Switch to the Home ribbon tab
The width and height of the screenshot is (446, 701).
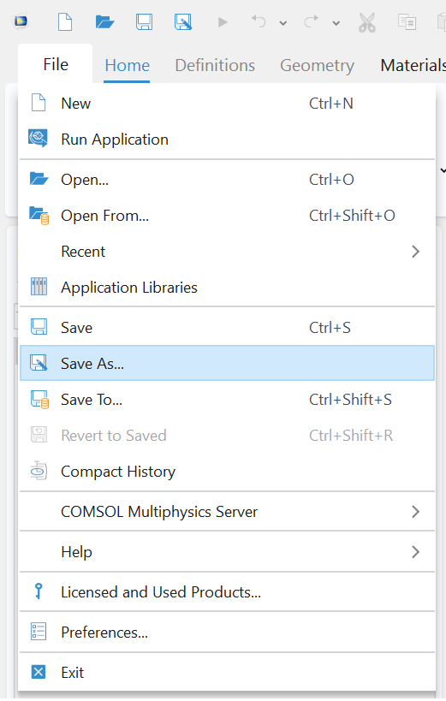coord(127,65)
